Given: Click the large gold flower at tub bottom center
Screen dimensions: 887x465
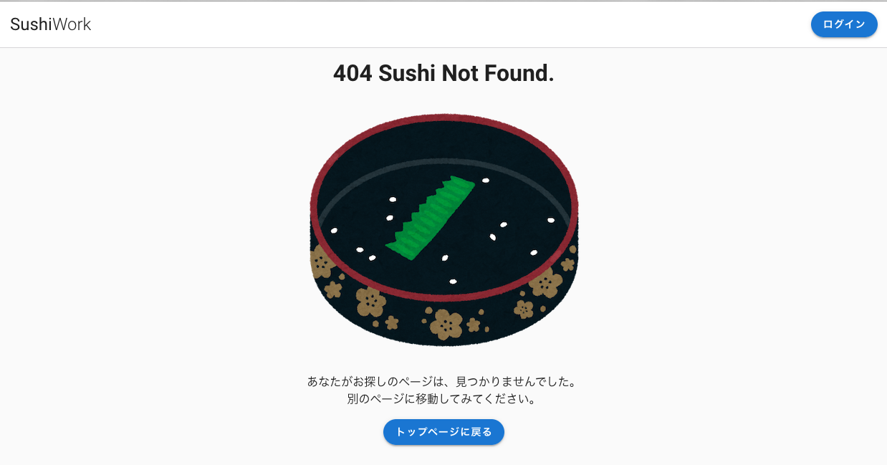Looking at the screenshot, I should [446, 325].
